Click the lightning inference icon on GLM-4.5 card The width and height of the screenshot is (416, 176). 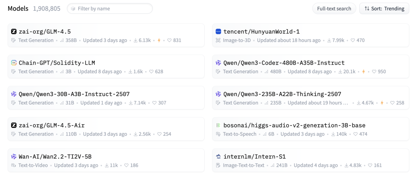pyautogui.click(x=159, y=40)
